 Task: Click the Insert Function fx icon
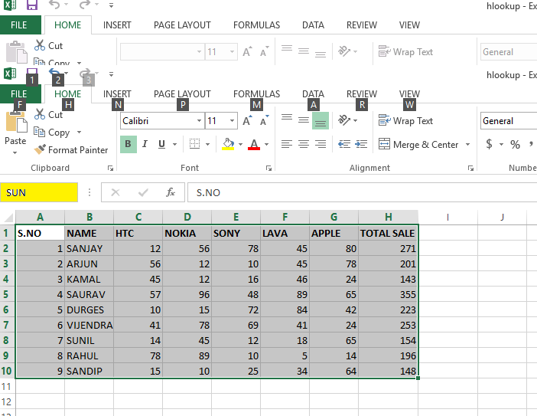tap(171, 192)
